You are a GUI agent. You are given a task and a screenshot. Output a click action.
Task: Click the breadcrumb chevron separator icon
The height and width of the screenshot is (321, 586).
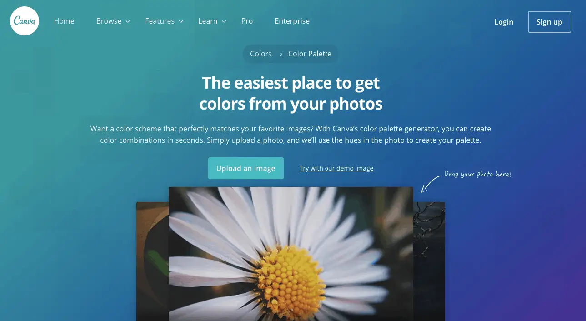[x=281, y=54]
